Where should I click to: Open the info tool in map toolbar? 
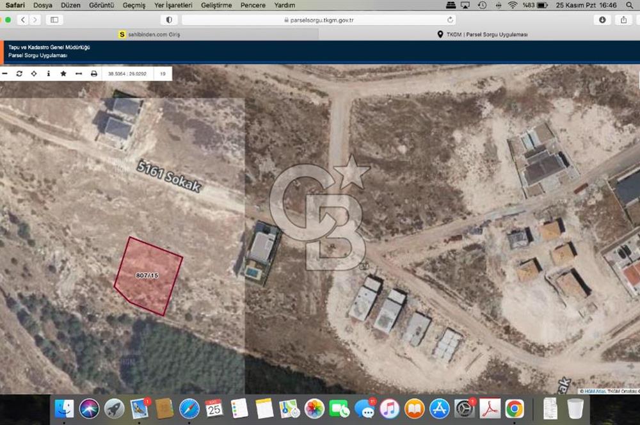click(49, 74)
